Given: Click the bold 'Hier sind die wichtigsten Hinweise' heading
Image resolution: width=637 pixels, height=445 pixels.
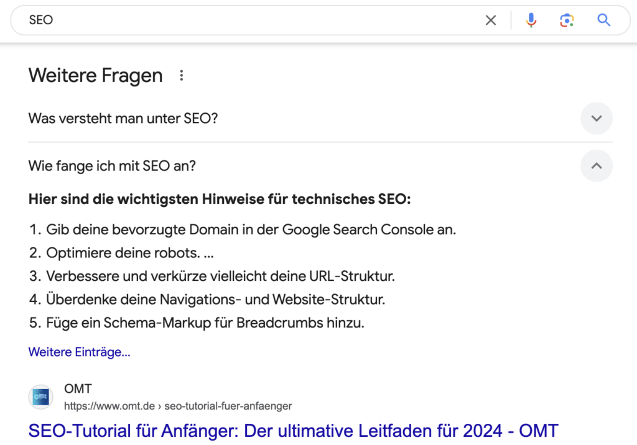Looking at the screenshot, I should [x=220, y=200].
